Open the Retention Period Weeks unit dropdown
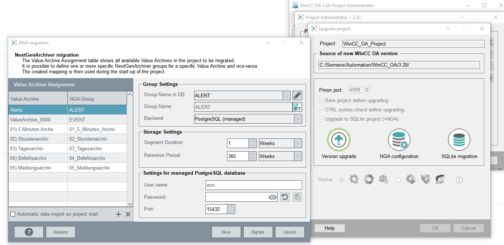The image size is (504, 245). click(x=298, y=156)
